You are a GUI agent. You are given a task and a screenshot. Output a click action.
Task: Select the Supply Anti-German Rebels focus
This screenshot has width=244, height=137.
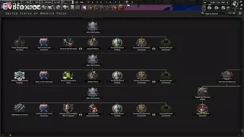point(202,93)
